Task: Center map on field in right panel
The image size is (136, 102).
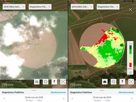Action: [131, 82]
